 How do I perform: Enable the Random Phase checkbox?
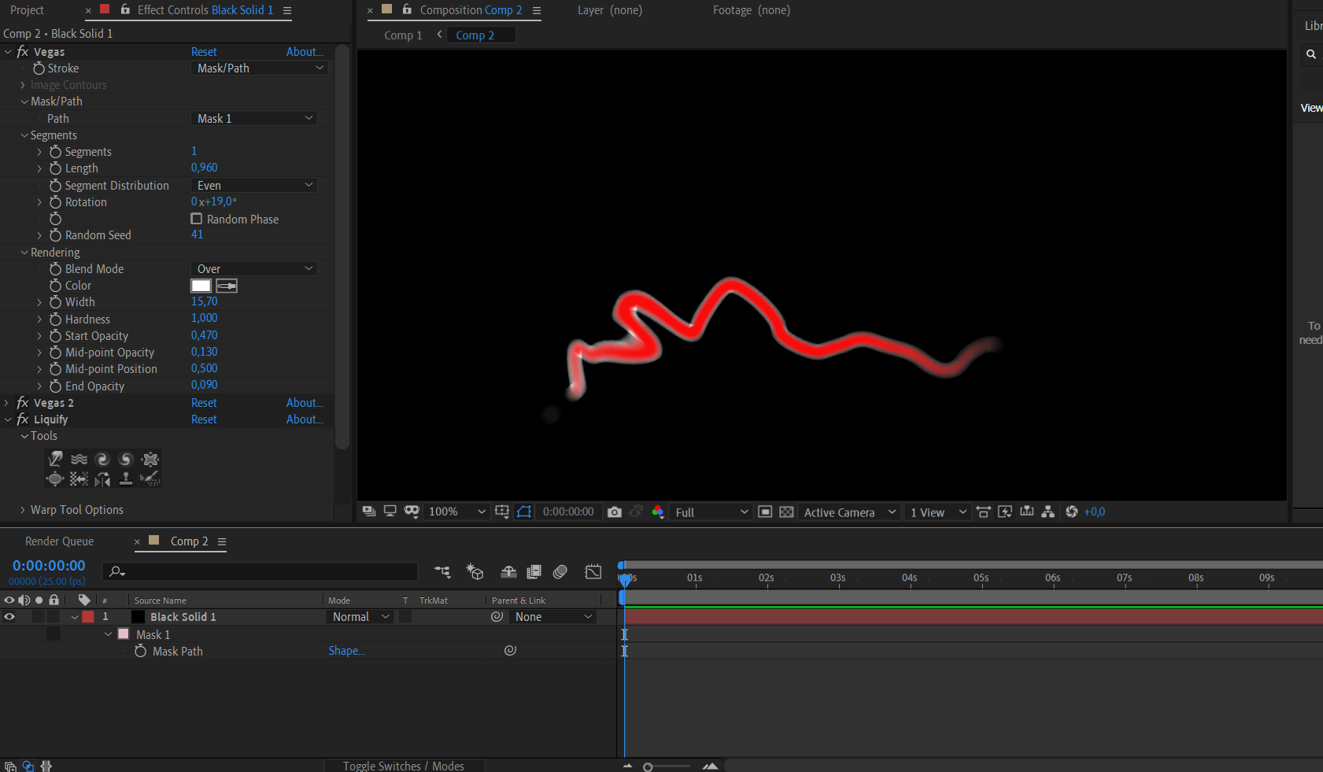point(197,219)
